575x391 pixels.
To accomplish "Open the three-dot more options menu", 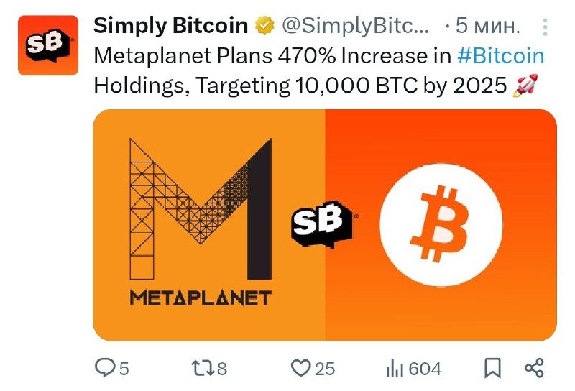I will pyautogui.click(x=545, y=27).
